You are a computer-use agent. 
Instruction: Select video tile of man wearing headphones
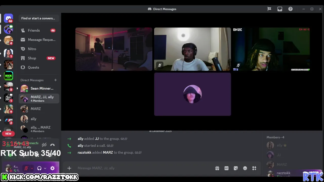click(192, 49)
